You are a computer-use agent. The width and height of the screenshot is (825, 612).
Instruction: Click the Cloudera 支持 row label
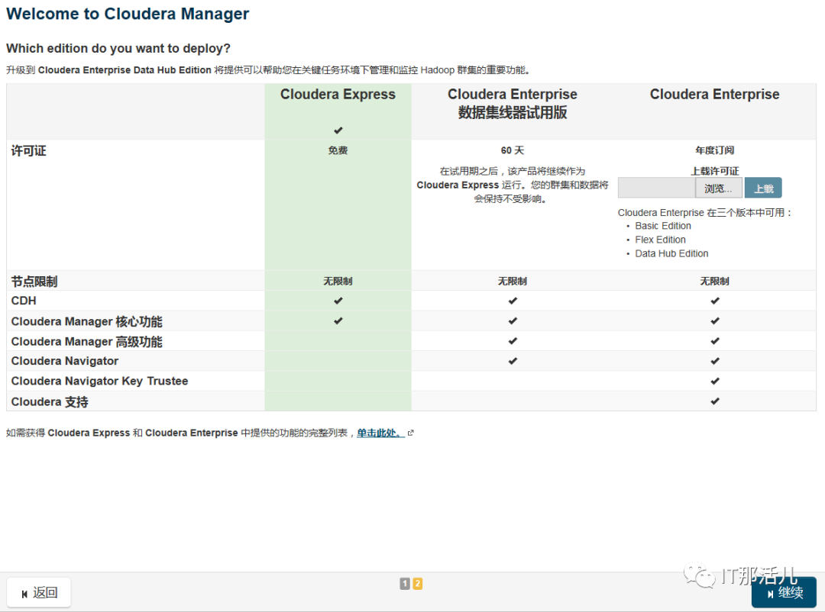pos(50,401)
